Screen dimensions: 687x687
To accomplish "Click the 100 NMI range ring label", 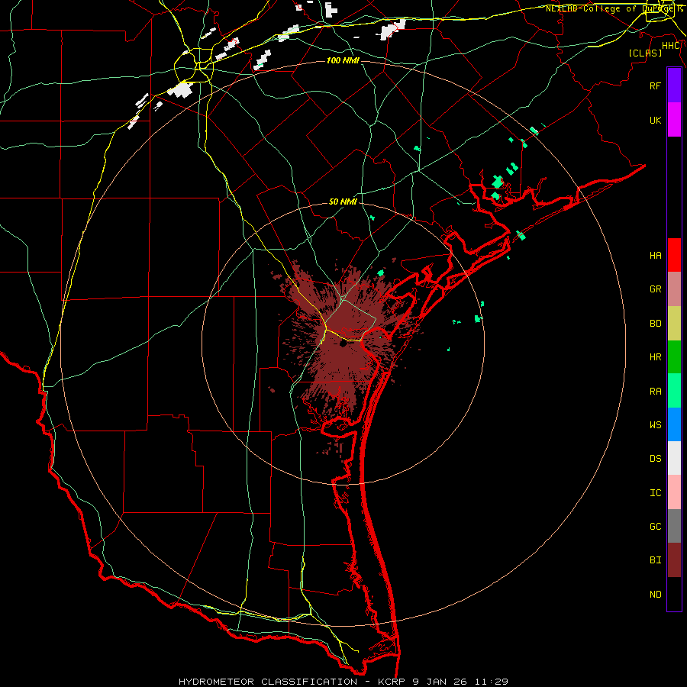I will [343, 60].
